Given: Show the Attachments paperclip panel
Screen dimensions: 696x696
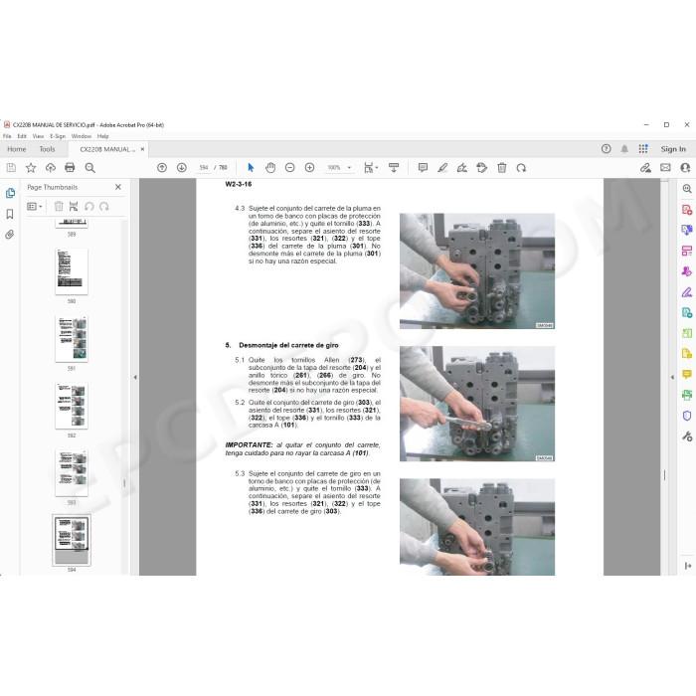Looking at the screenshot, I should pyautogui.click(x=10, y=235).
